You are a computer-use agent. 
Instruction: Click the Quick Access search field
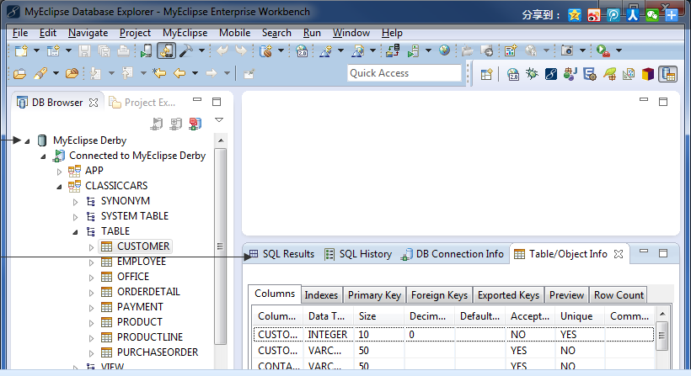coord(404,73)
